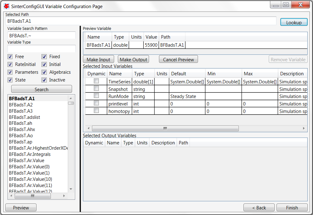Click the Selected Path input field
The height and width of the screenshot is (215, 313).
(141, 21)
